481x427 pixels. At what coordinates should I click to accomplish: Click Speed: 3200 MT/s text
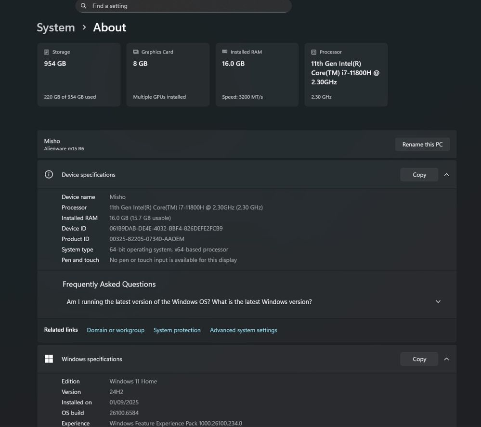point(242,97)
